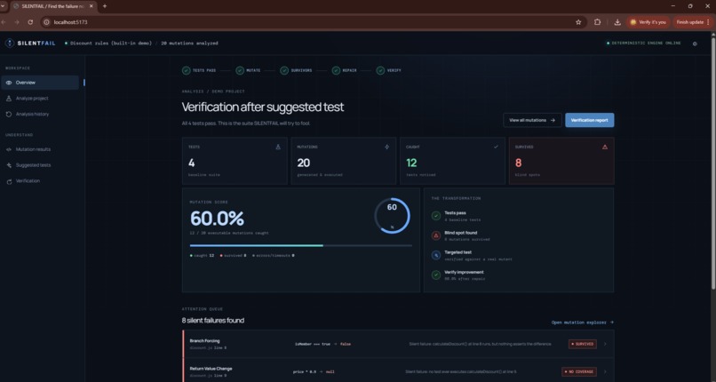Click the Survivors step check icon
This screenshot has height=382, width=716.
tap(284, 70)
